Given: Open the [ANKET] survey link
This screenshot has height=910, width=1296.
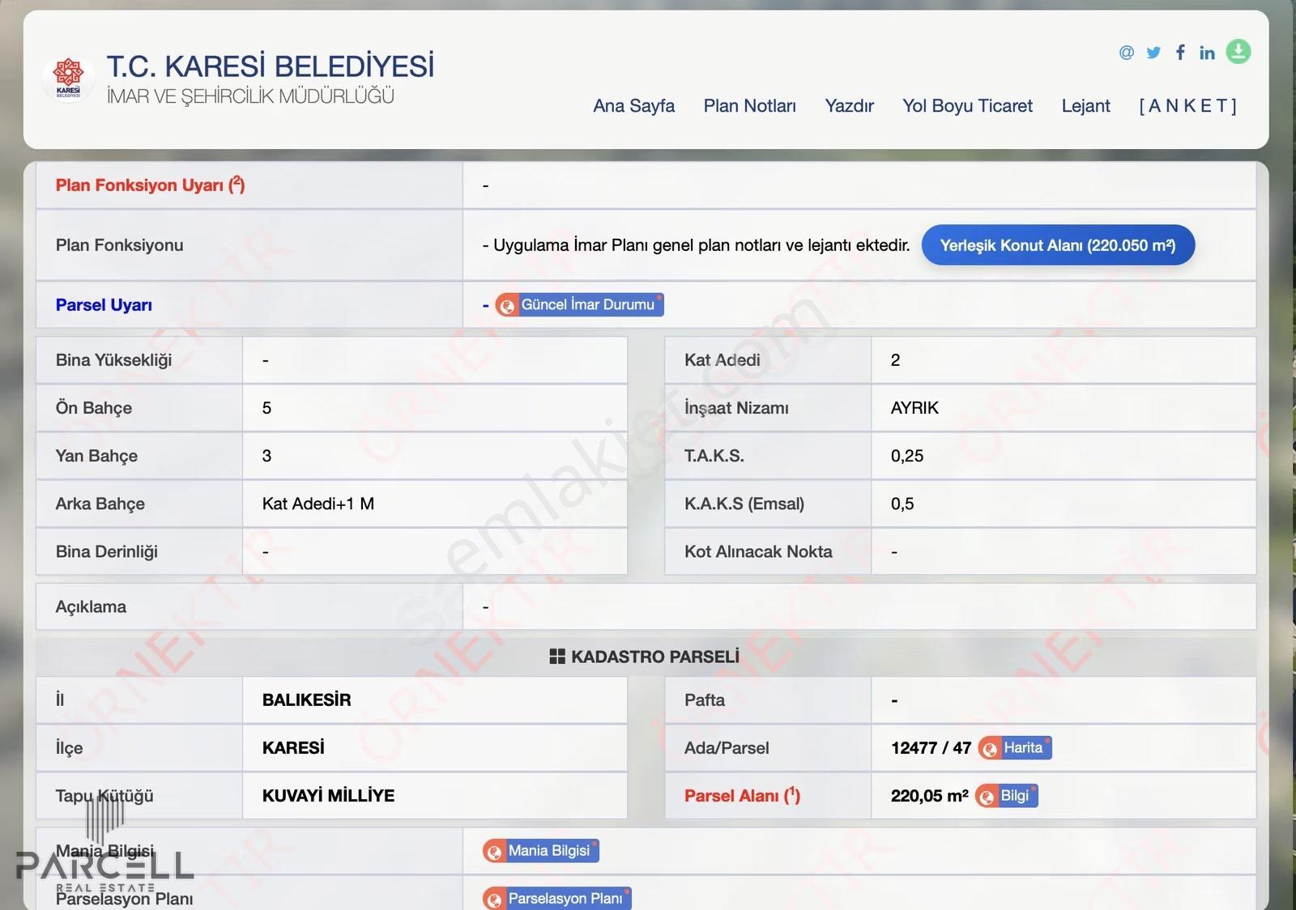Looking at the screenshot, I should pos(1187,106).
